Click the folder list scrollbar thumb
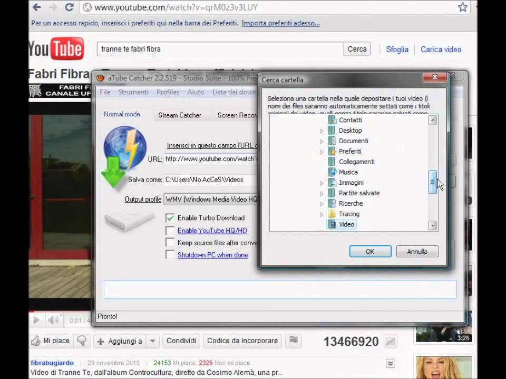The height and width of the screenshot is (379, 506). point(432,182)
